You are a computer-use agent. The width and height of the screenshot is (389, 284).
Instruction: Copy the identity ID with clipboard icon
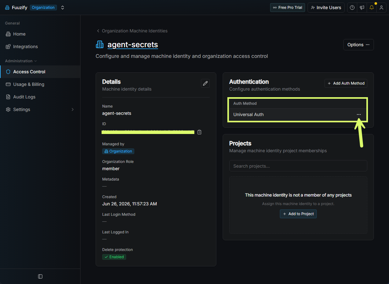coord(199,132)
